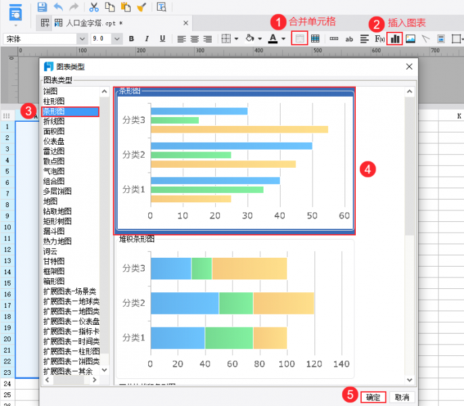Click the 确定 button
The height and width of the screenshot is (406, 464).
tap(373, 397)
